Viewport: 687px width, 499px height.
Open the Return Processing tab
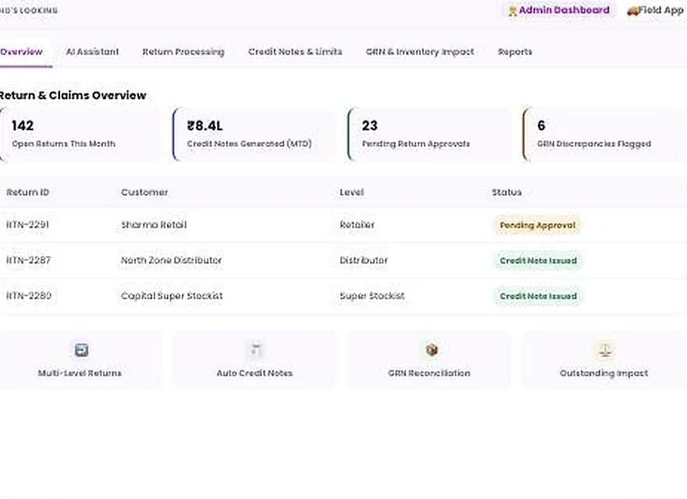(x=183, y=51)
